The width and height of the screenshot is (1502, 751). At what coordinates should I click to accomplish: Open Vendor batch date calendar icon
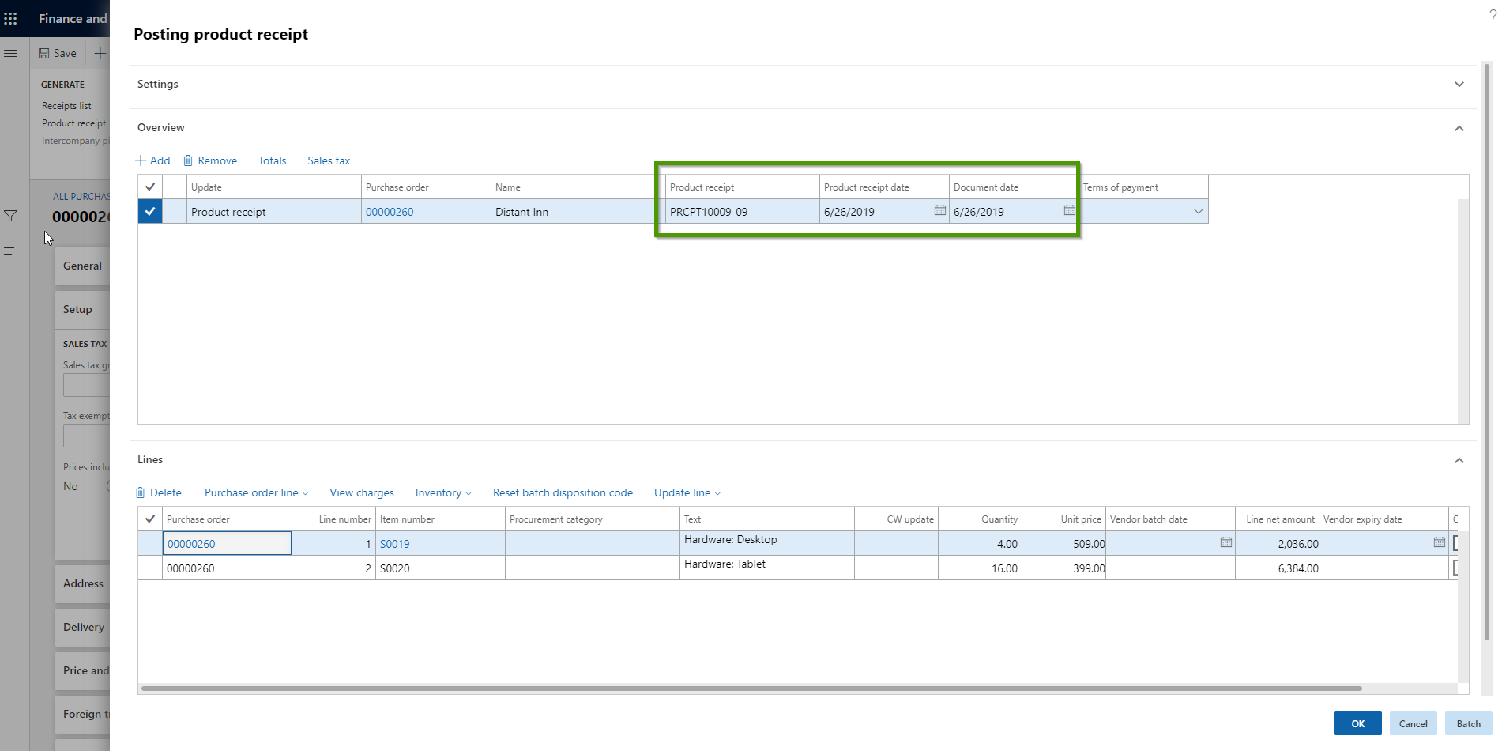1225,542
